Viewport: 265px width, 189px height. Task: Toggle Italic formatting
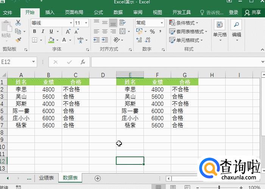click(43, 31)
